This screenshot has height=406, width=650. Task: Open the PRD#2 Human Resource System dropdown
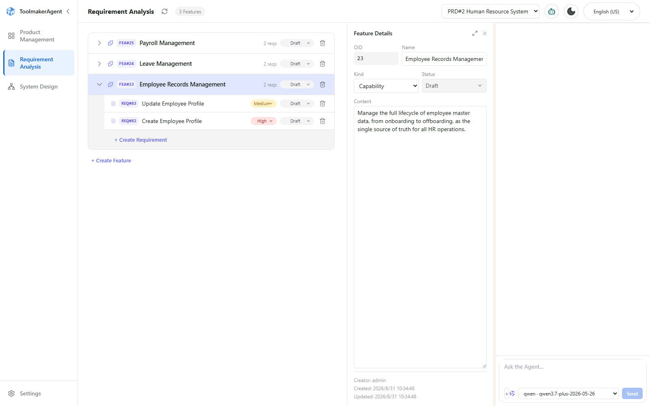pyautogui.click(x=490, y=11)
